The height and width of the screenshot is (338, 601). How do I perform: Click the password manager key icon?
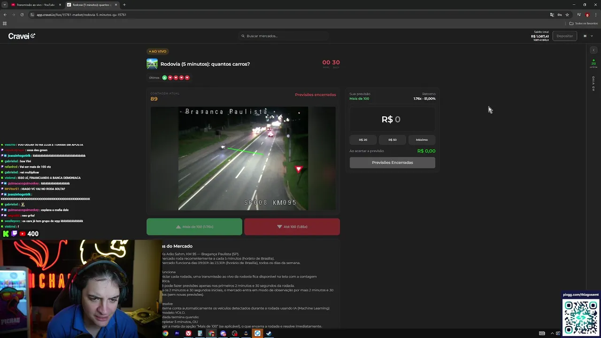pyautogui.click(x=560, y=15)
